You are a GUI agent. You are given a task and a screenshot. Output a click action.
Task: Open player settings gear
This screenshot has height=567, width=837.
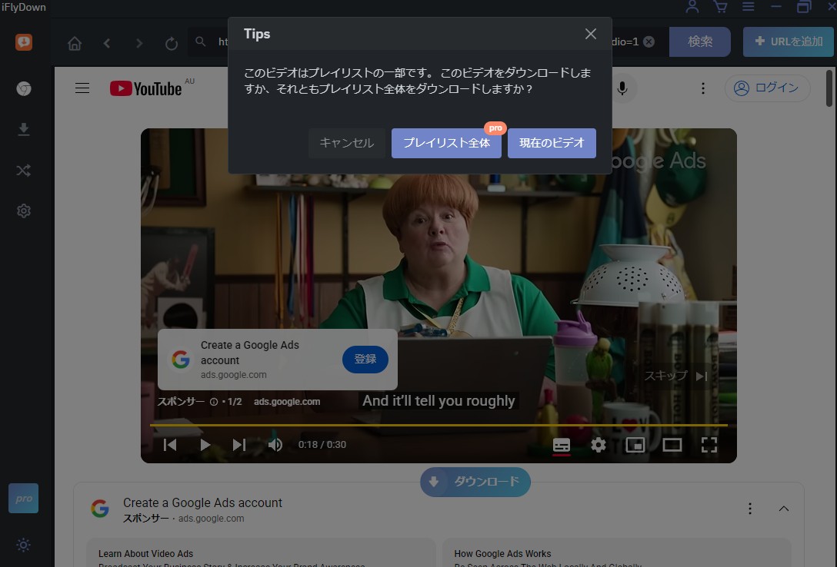tap(599, 444)
